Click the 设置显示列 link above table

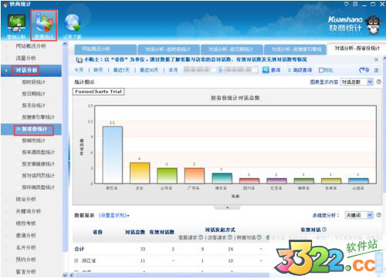tap(114, 215)
